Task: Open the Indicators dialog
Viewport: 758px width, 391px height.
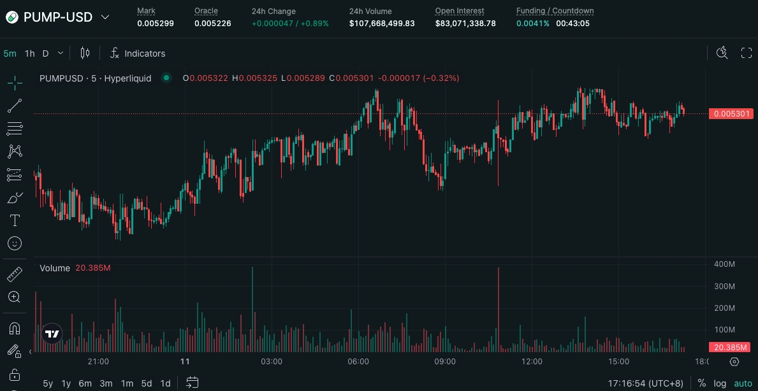Action: 138,53
